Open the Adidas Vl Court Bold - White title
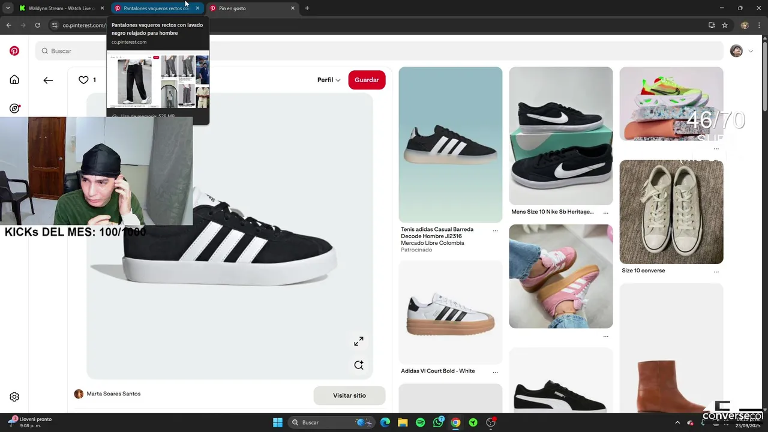This screenshot has height=432, width=768. [438, 371]
